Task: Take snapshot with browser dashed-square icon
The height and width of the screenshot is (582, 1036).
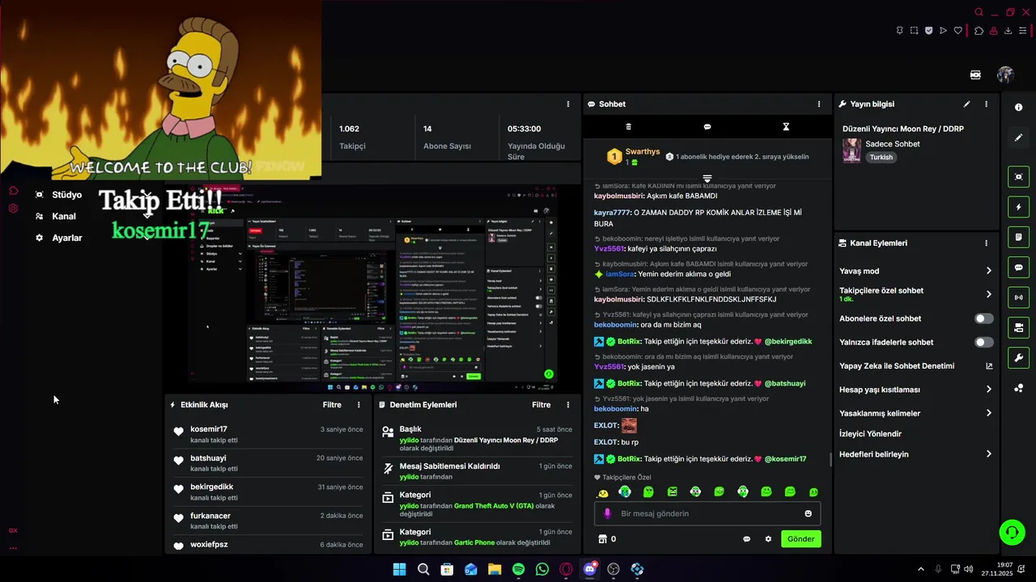Action: click(914, 31)
